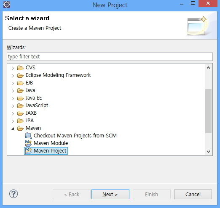The height and width of the screenshot is (208, 220).
Task: Select the CVS tree label
Action: pos(30,68)
